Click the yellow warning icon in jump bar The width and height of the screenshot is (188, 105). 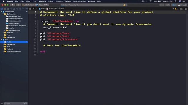(176, 9)
